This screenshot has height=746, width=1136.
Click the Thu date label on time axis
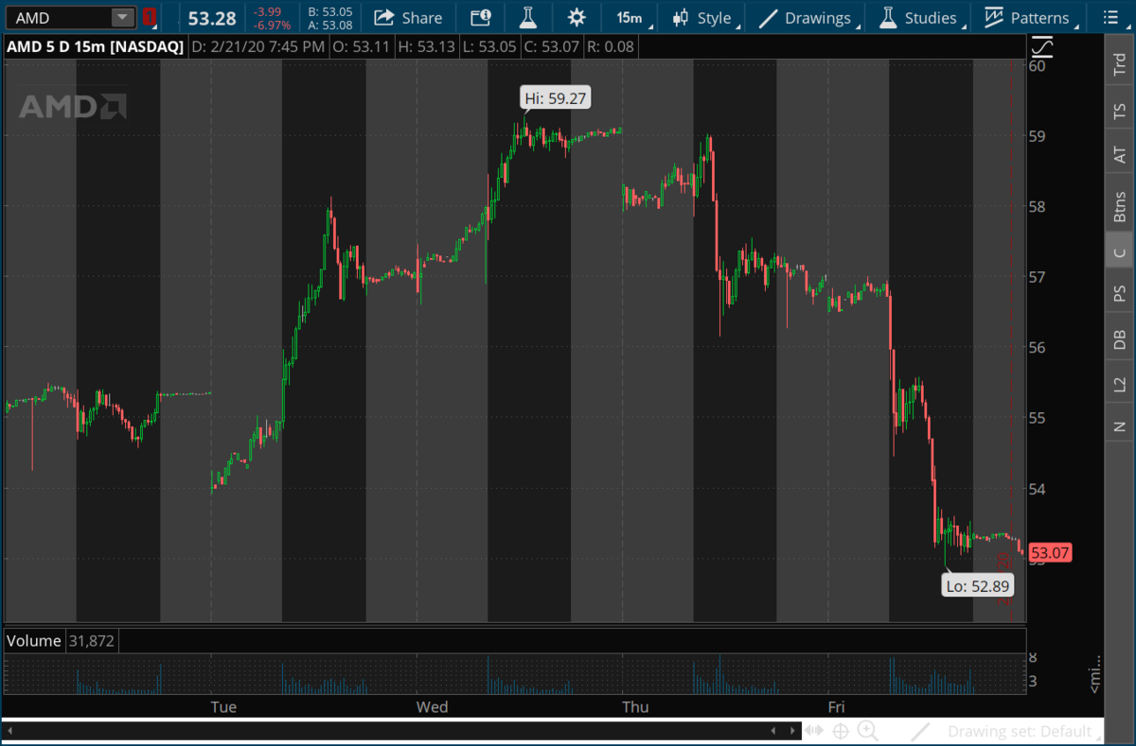(x=635, y=706)
